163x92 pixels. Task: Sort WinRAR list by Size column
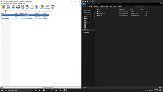[x=16, y=13]
